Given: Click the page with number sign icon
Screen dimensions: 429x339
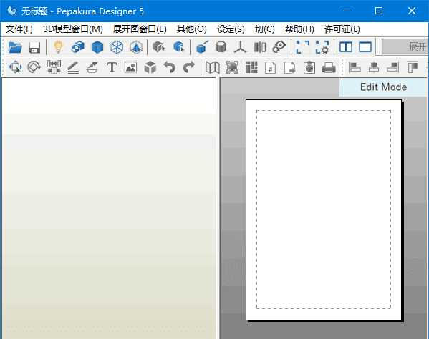Looking at the screenshot, I should (270, 67).
